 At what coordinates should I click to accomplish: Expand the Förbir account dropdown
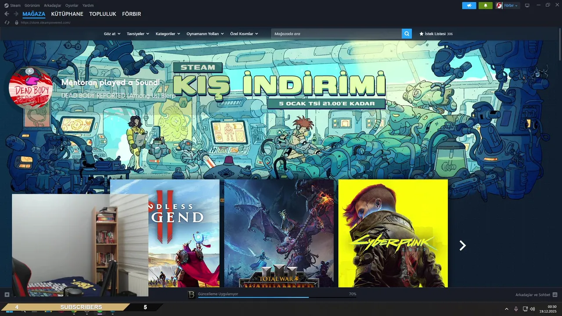coord(511,6)
